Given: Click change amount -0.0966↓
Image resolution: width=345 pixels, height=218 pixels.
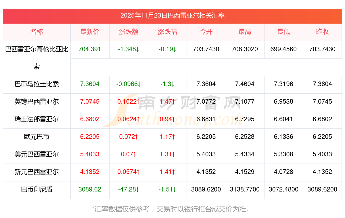Looking at the screenshot, I should pos(129,84).
